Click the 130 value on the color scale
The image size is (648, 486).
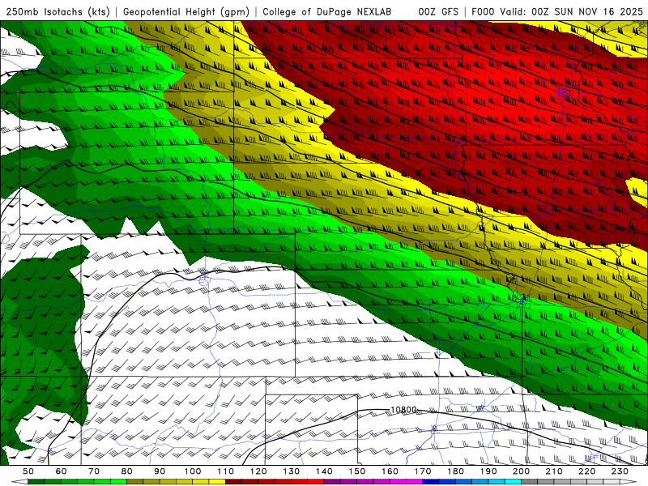tap(292, 471)
